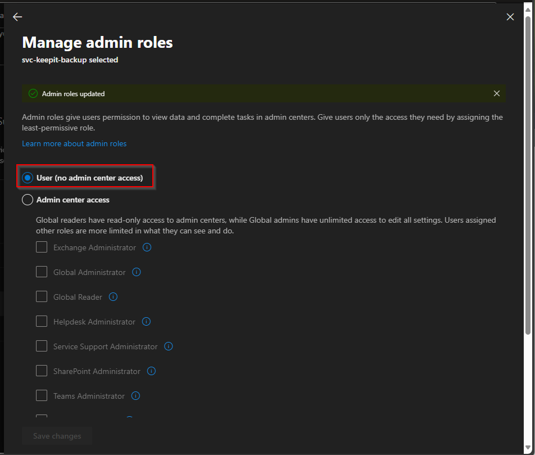The height and width of the screenshot is (455, 535).
Task: Select the Admin center access radio button
Action: point(28,200)
